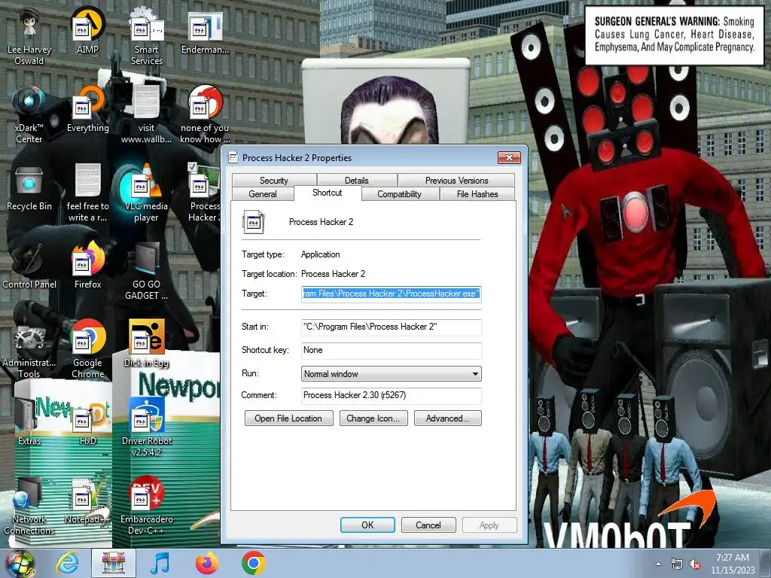Select the Driver Robot v2.5.4.2 icon
This screenshot has width=771, height=578.
tap(146, 427)
